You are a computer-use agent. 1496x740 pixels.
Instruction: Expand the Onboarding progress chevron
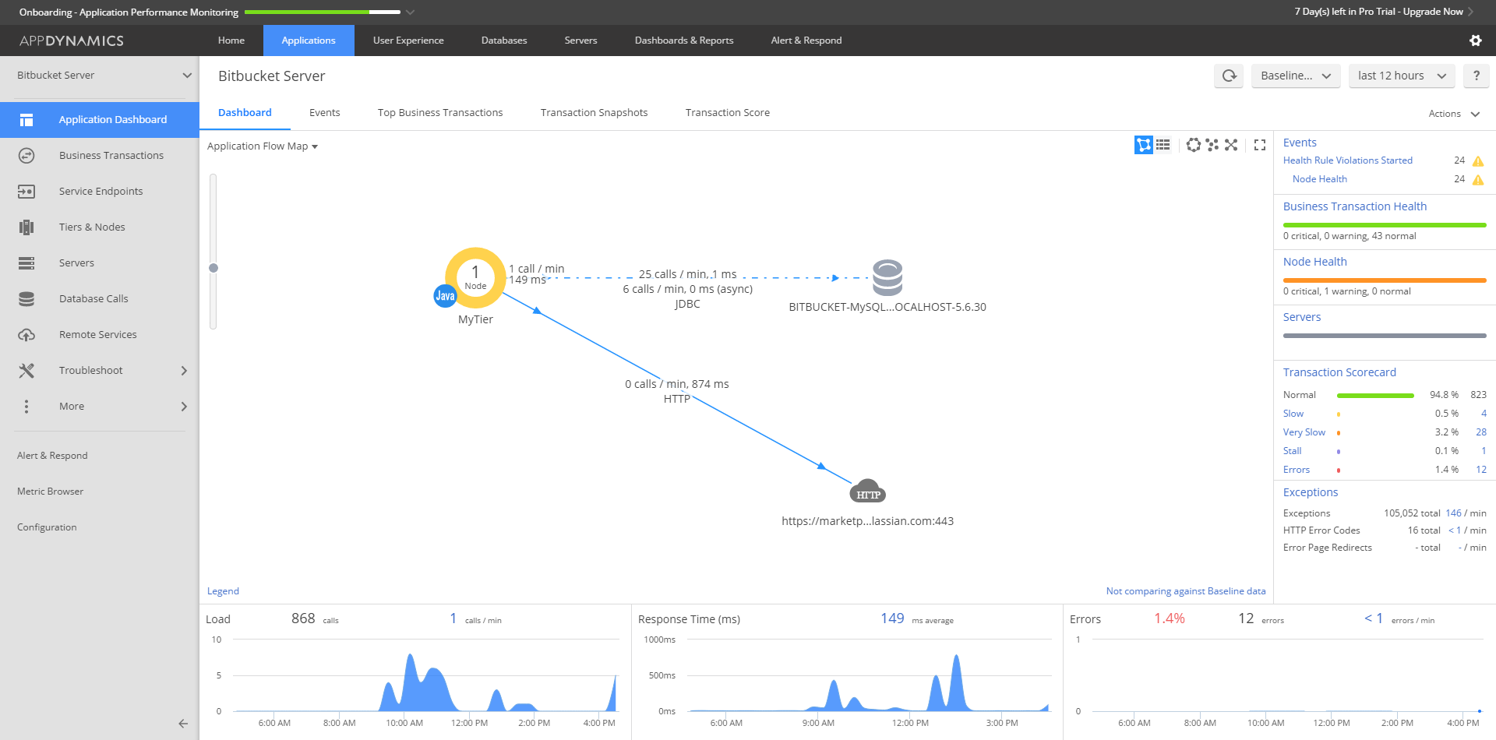(x=411, y=12)
